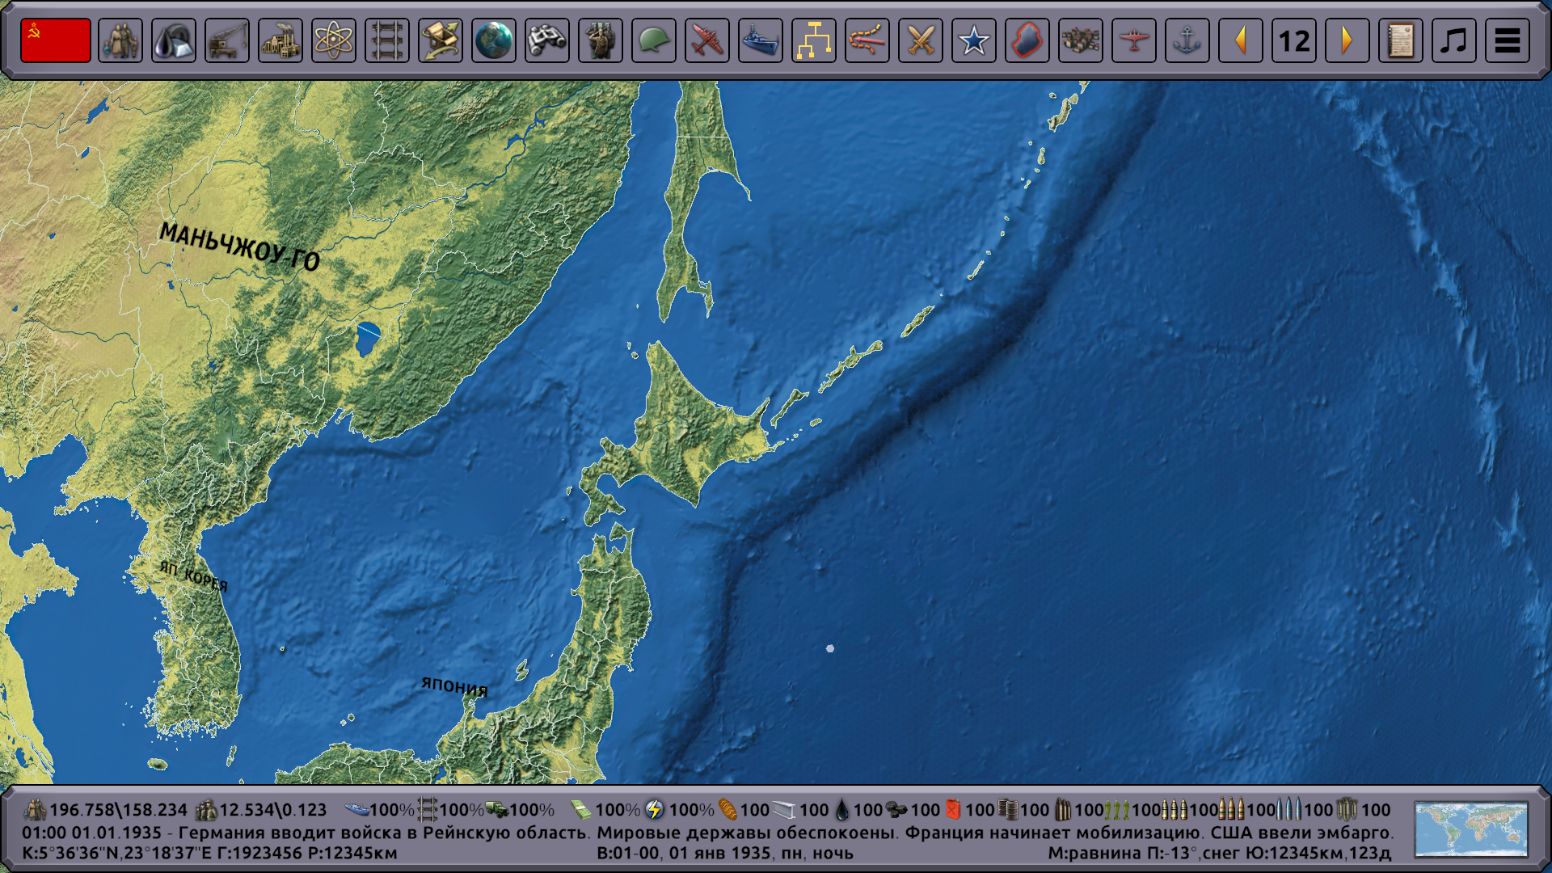The width and height of the screenshot is (1552, 873).
Task: Click the binoculars intelligence icon
Action: pyautogui.click(x=547, y=40)
